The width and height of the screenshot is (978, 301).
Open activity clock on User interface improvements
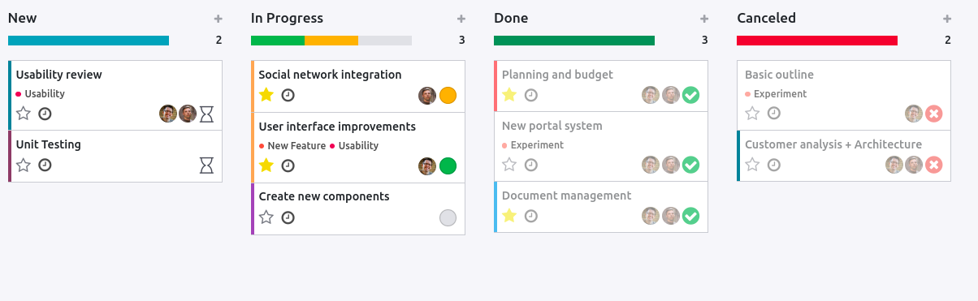(288, 166)
